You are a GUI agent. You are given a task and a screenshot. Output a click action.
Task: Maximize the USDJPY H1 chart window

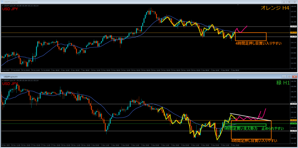coord(289,77)
